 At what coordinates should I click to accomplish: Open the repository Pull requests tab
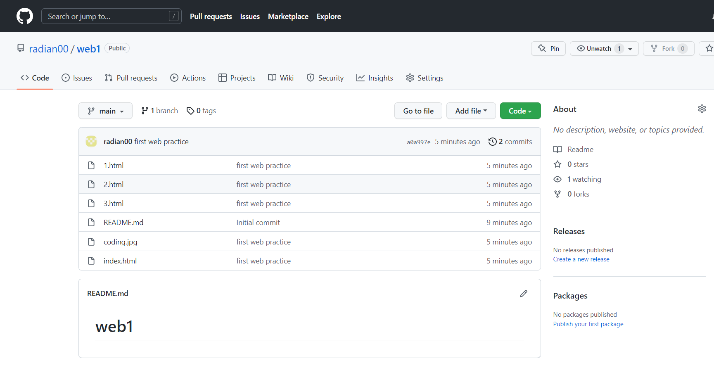tap(131, 78)
